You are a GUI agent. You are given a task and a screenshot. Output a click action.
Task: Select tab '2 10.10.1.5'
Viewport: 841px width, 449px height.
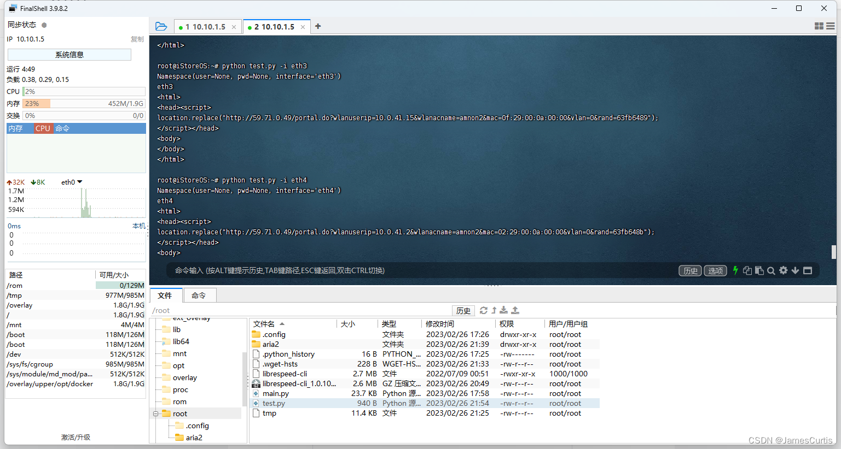coord(276,27)
